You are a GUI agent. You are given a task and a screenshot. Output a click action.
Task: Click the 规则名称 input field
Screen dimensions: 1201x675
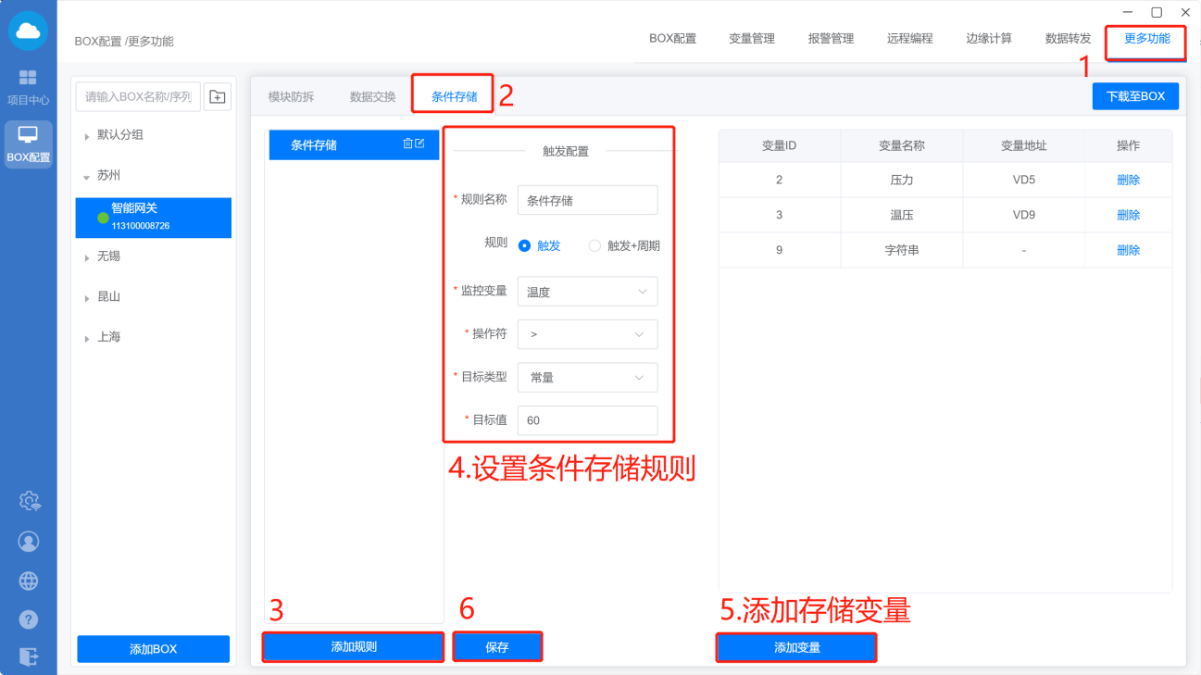point(587,200)
